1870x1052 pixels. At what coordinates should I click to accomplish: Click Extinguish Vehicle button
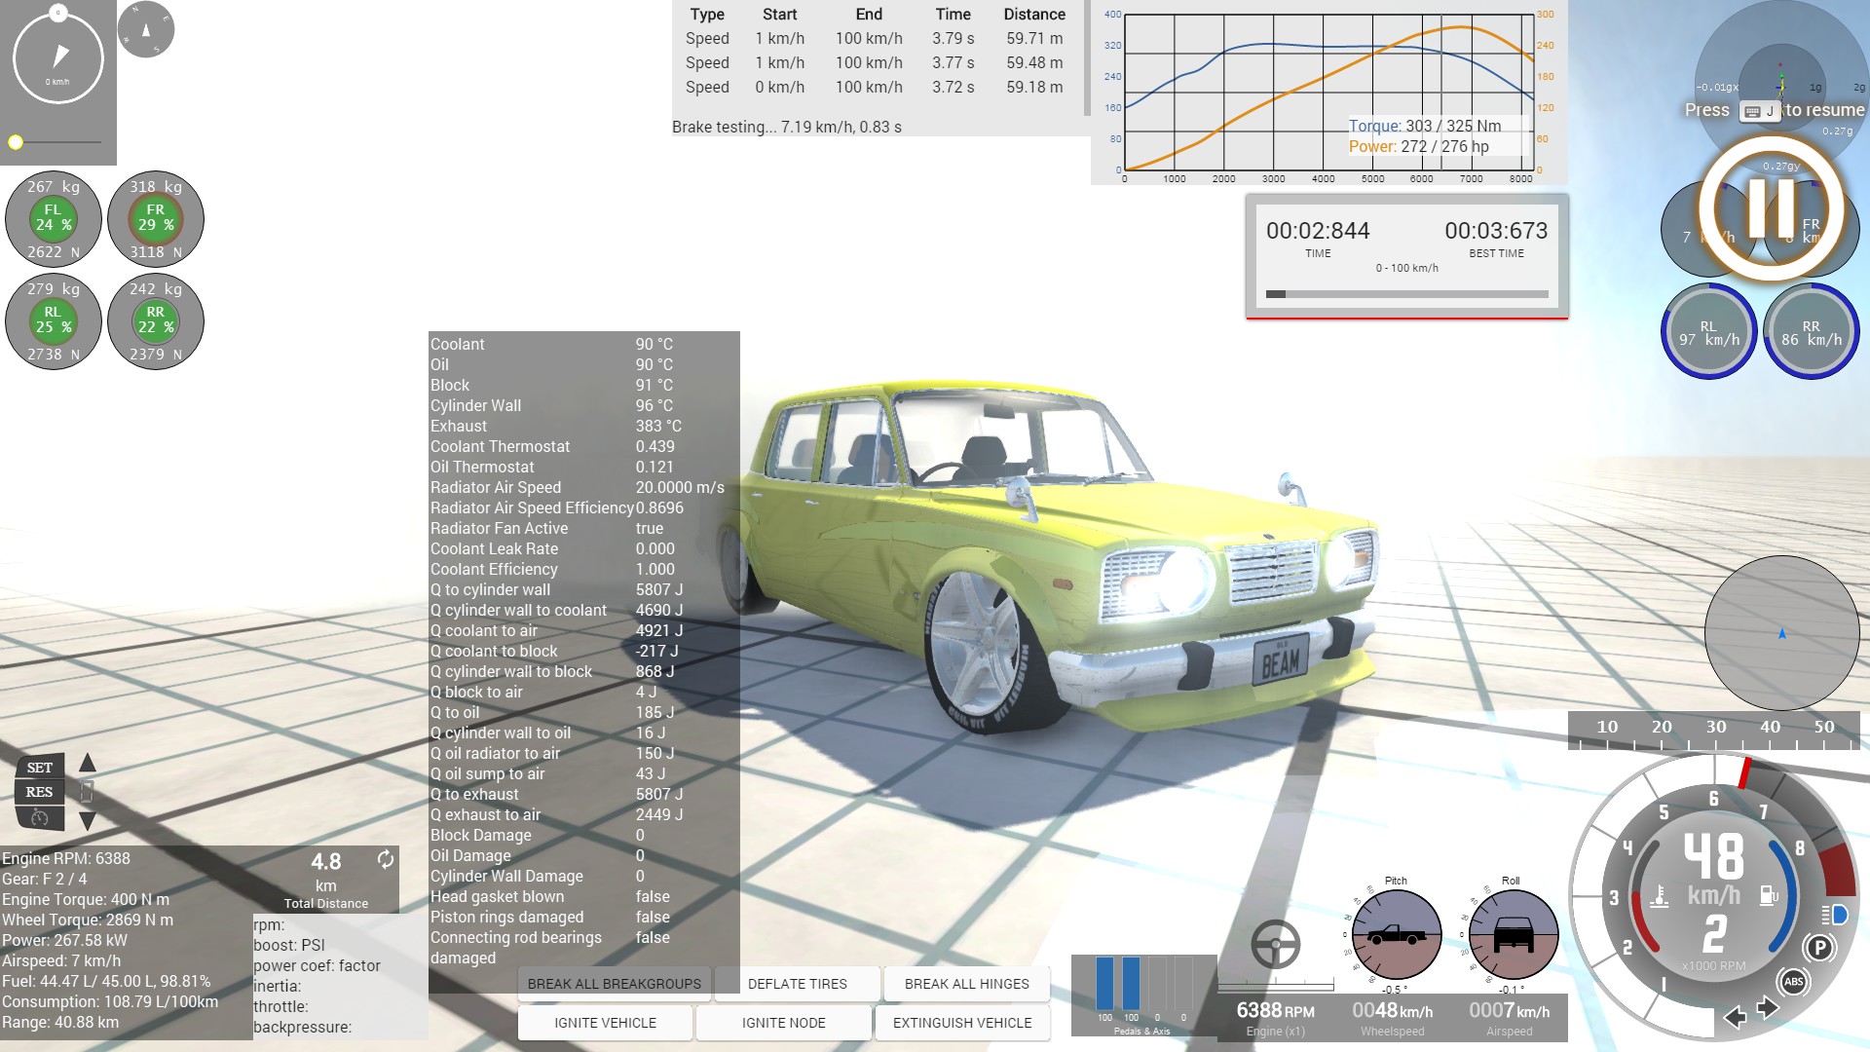961,1023
